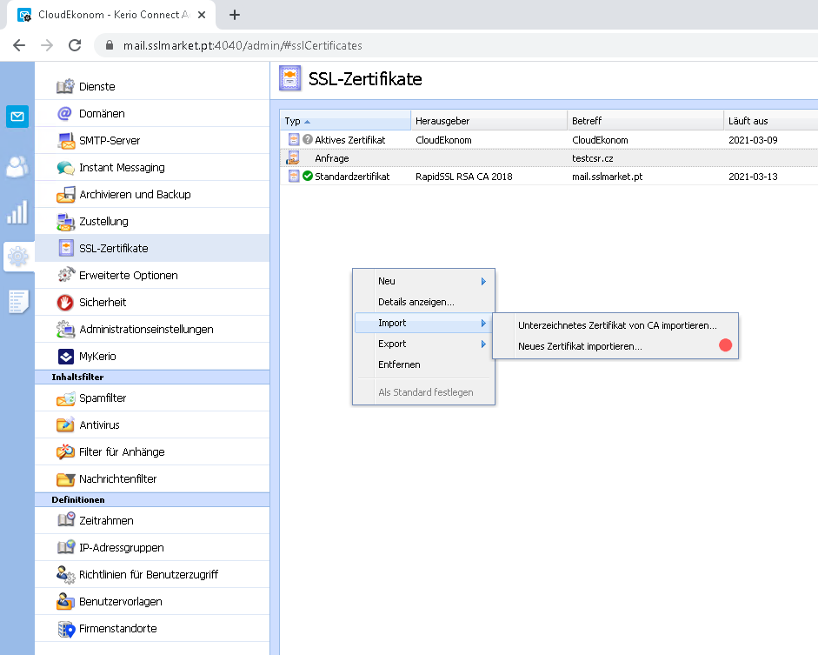Screen dimensions: 818x655
Task: Open the Administrationseinstellungen icon
Action: pyautogui.click(x=66, y=329)
